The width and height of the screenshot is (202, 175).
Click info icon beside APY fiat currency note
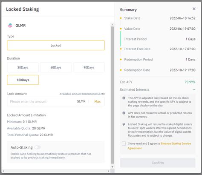pyautogui.click(x=124, y=113)
